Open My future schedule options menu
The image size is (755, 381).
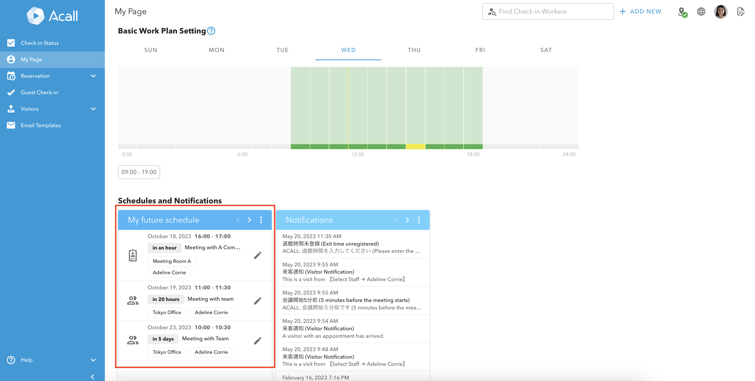pyautogui.click(x=261, y=220)
